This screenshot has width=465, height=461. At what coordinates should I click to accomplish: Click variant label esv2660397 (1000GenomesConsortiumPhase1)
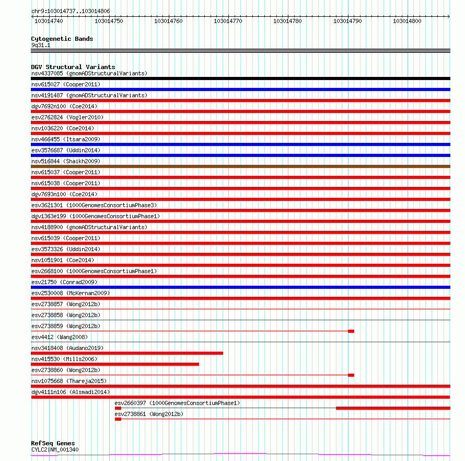click(x=177, y=403)
